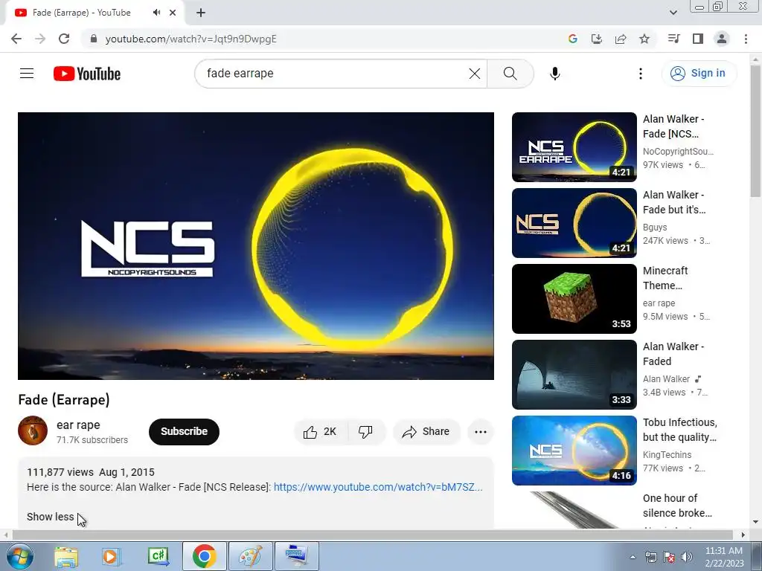This screenshot has height=571, width=762.
Task: Launch media player from taskbar
Action: tap(111, 556)
